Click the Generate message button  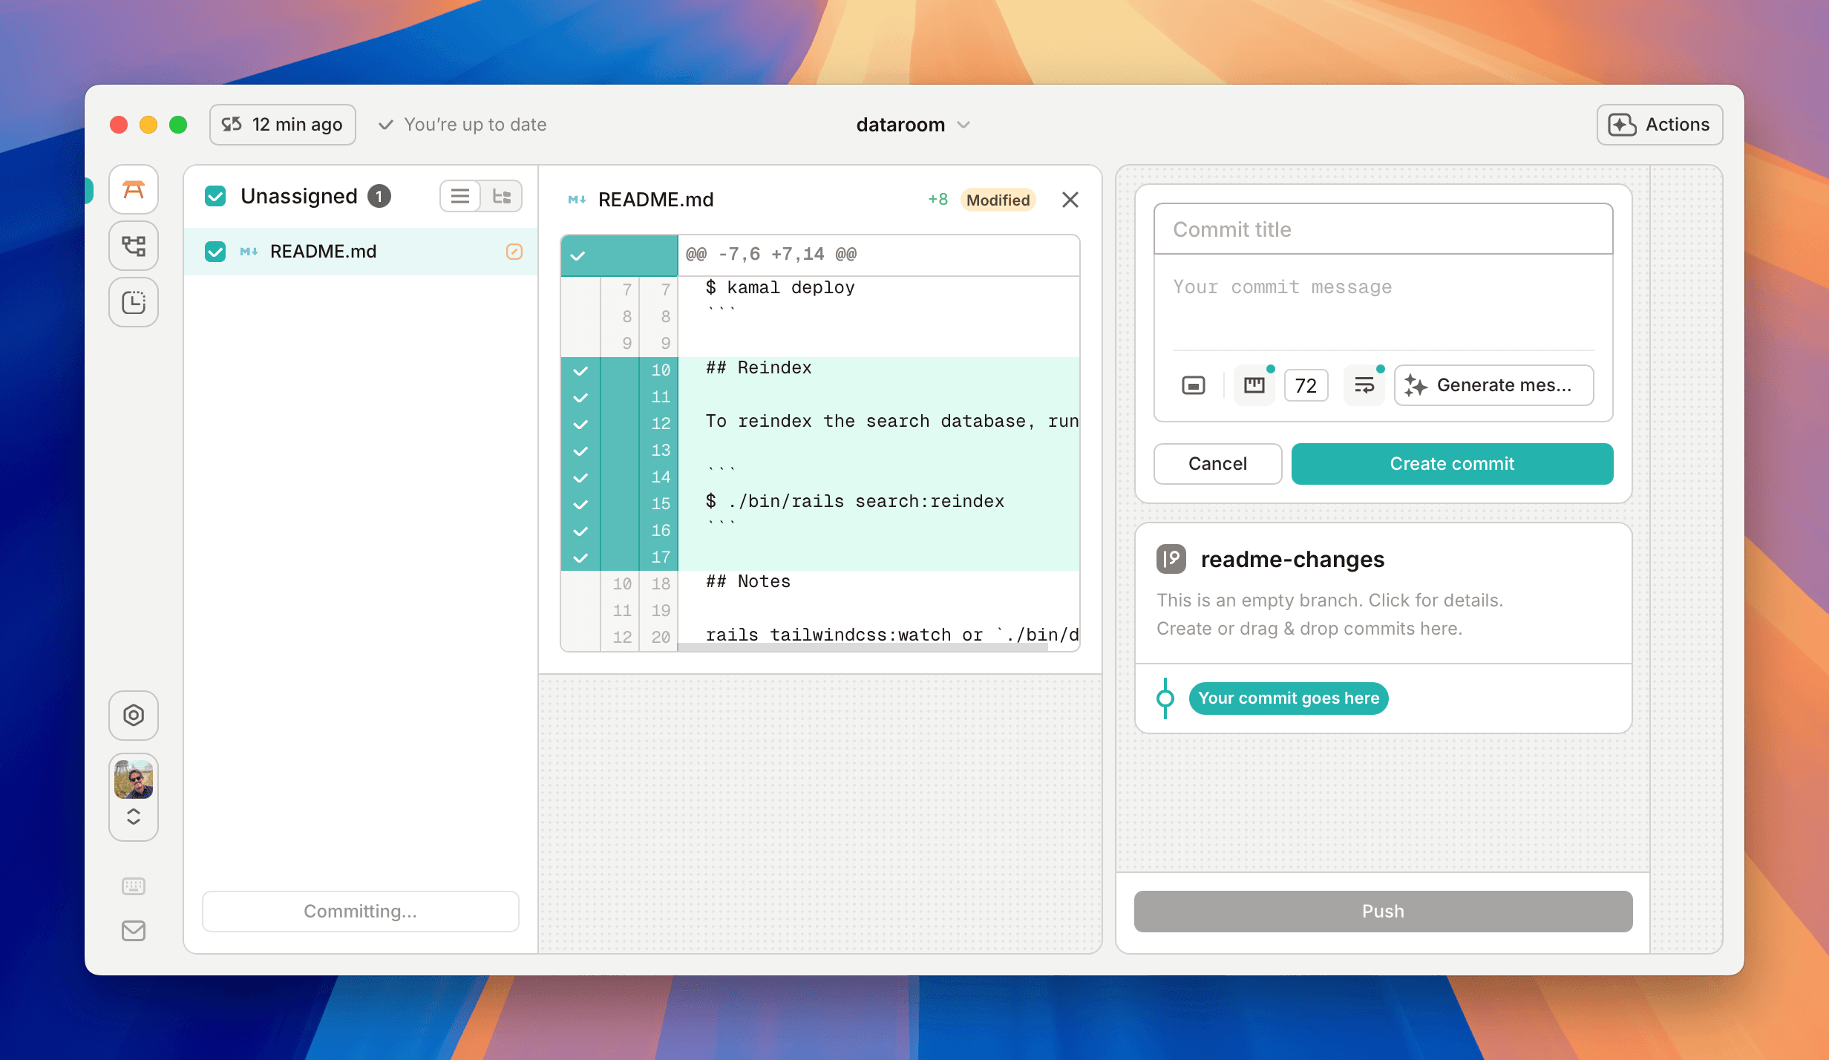pos(1493,385)
